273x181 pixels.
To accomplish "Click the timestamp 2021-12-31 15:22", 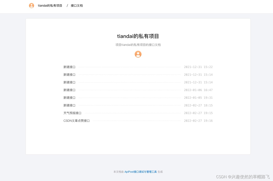I will (198, 67).
